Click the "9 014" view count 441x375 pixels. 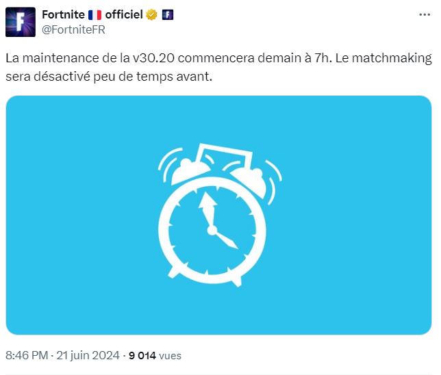point(142,355)
